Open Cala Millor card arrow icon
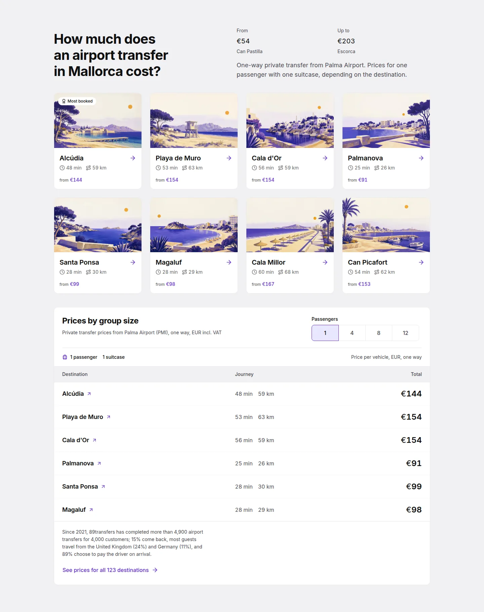Viewport: 484px width, 612px height. click(325, 262)
